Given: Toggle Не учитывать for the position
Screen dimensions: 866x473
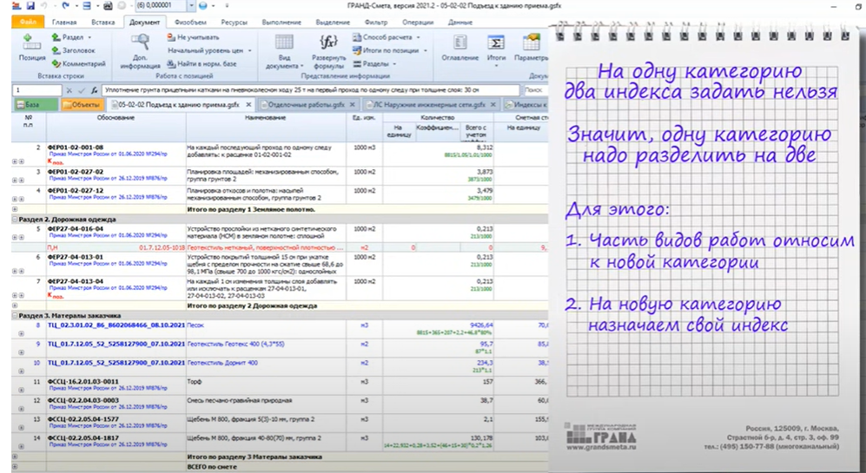Looking at the screenshot, I should click(193, 37).
